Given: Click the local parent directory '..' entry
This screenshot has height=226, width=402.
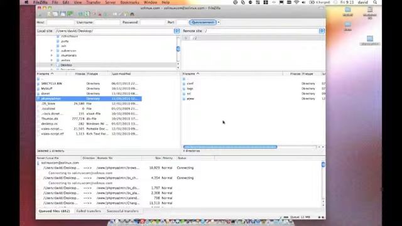Looking at the screenshot, I should click(42, 79).
